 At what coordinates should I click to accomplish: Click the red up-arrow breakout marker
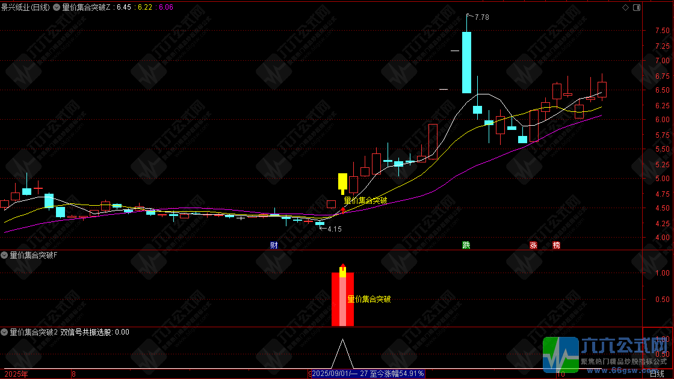click(x=342, y=210)
